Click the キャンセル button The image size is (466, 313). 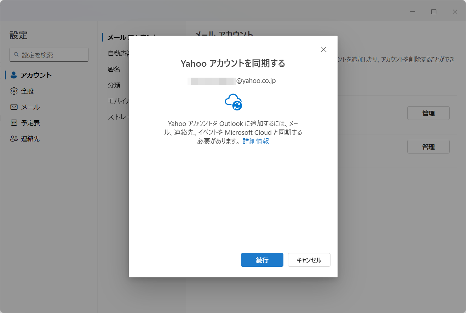coord(309,260)
